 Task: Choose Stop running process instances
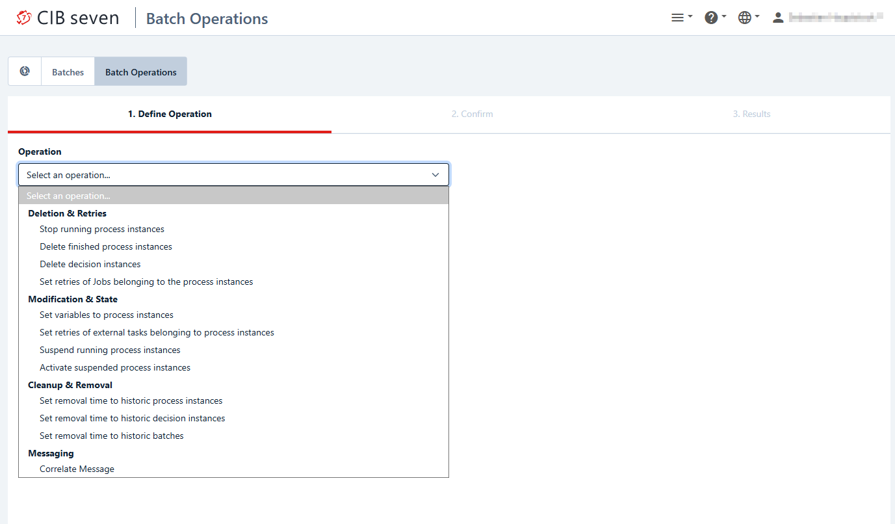102,229
